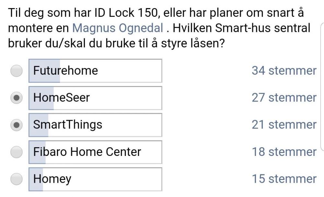View the 34 stemmer for Futurehome

(284, 70)
